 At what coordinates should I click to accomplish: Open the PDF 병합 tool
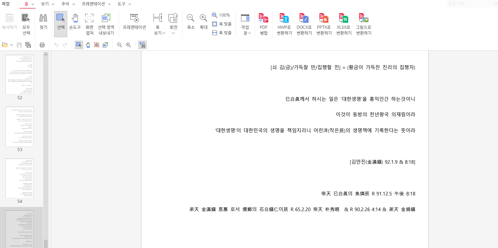click(x=263, y=18)
